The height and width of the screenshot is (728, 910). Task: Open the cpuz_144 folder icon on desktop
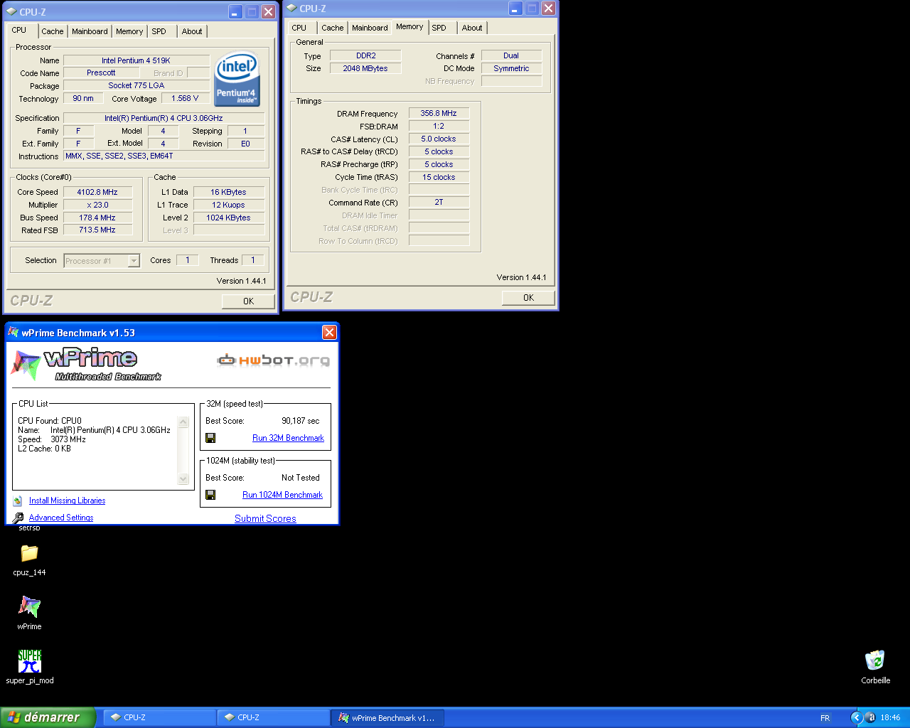pyautogui.click(x=29, y=553)
